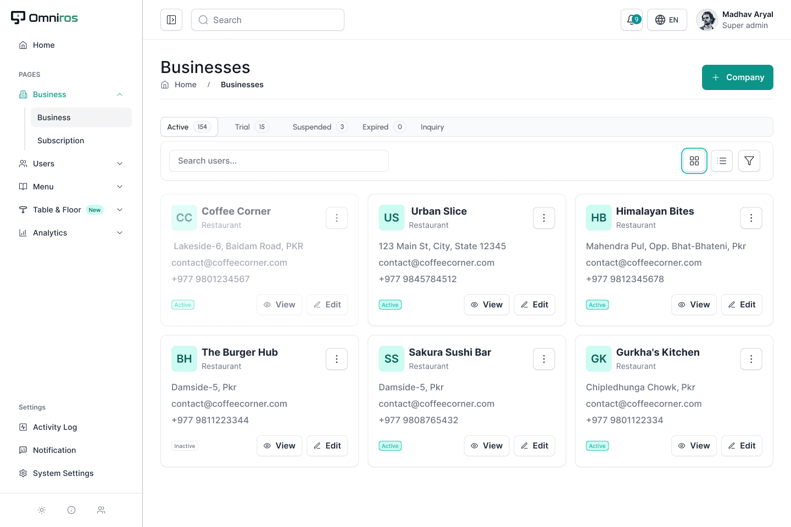Toggle the sidebar collapse icon

[171, 20]
